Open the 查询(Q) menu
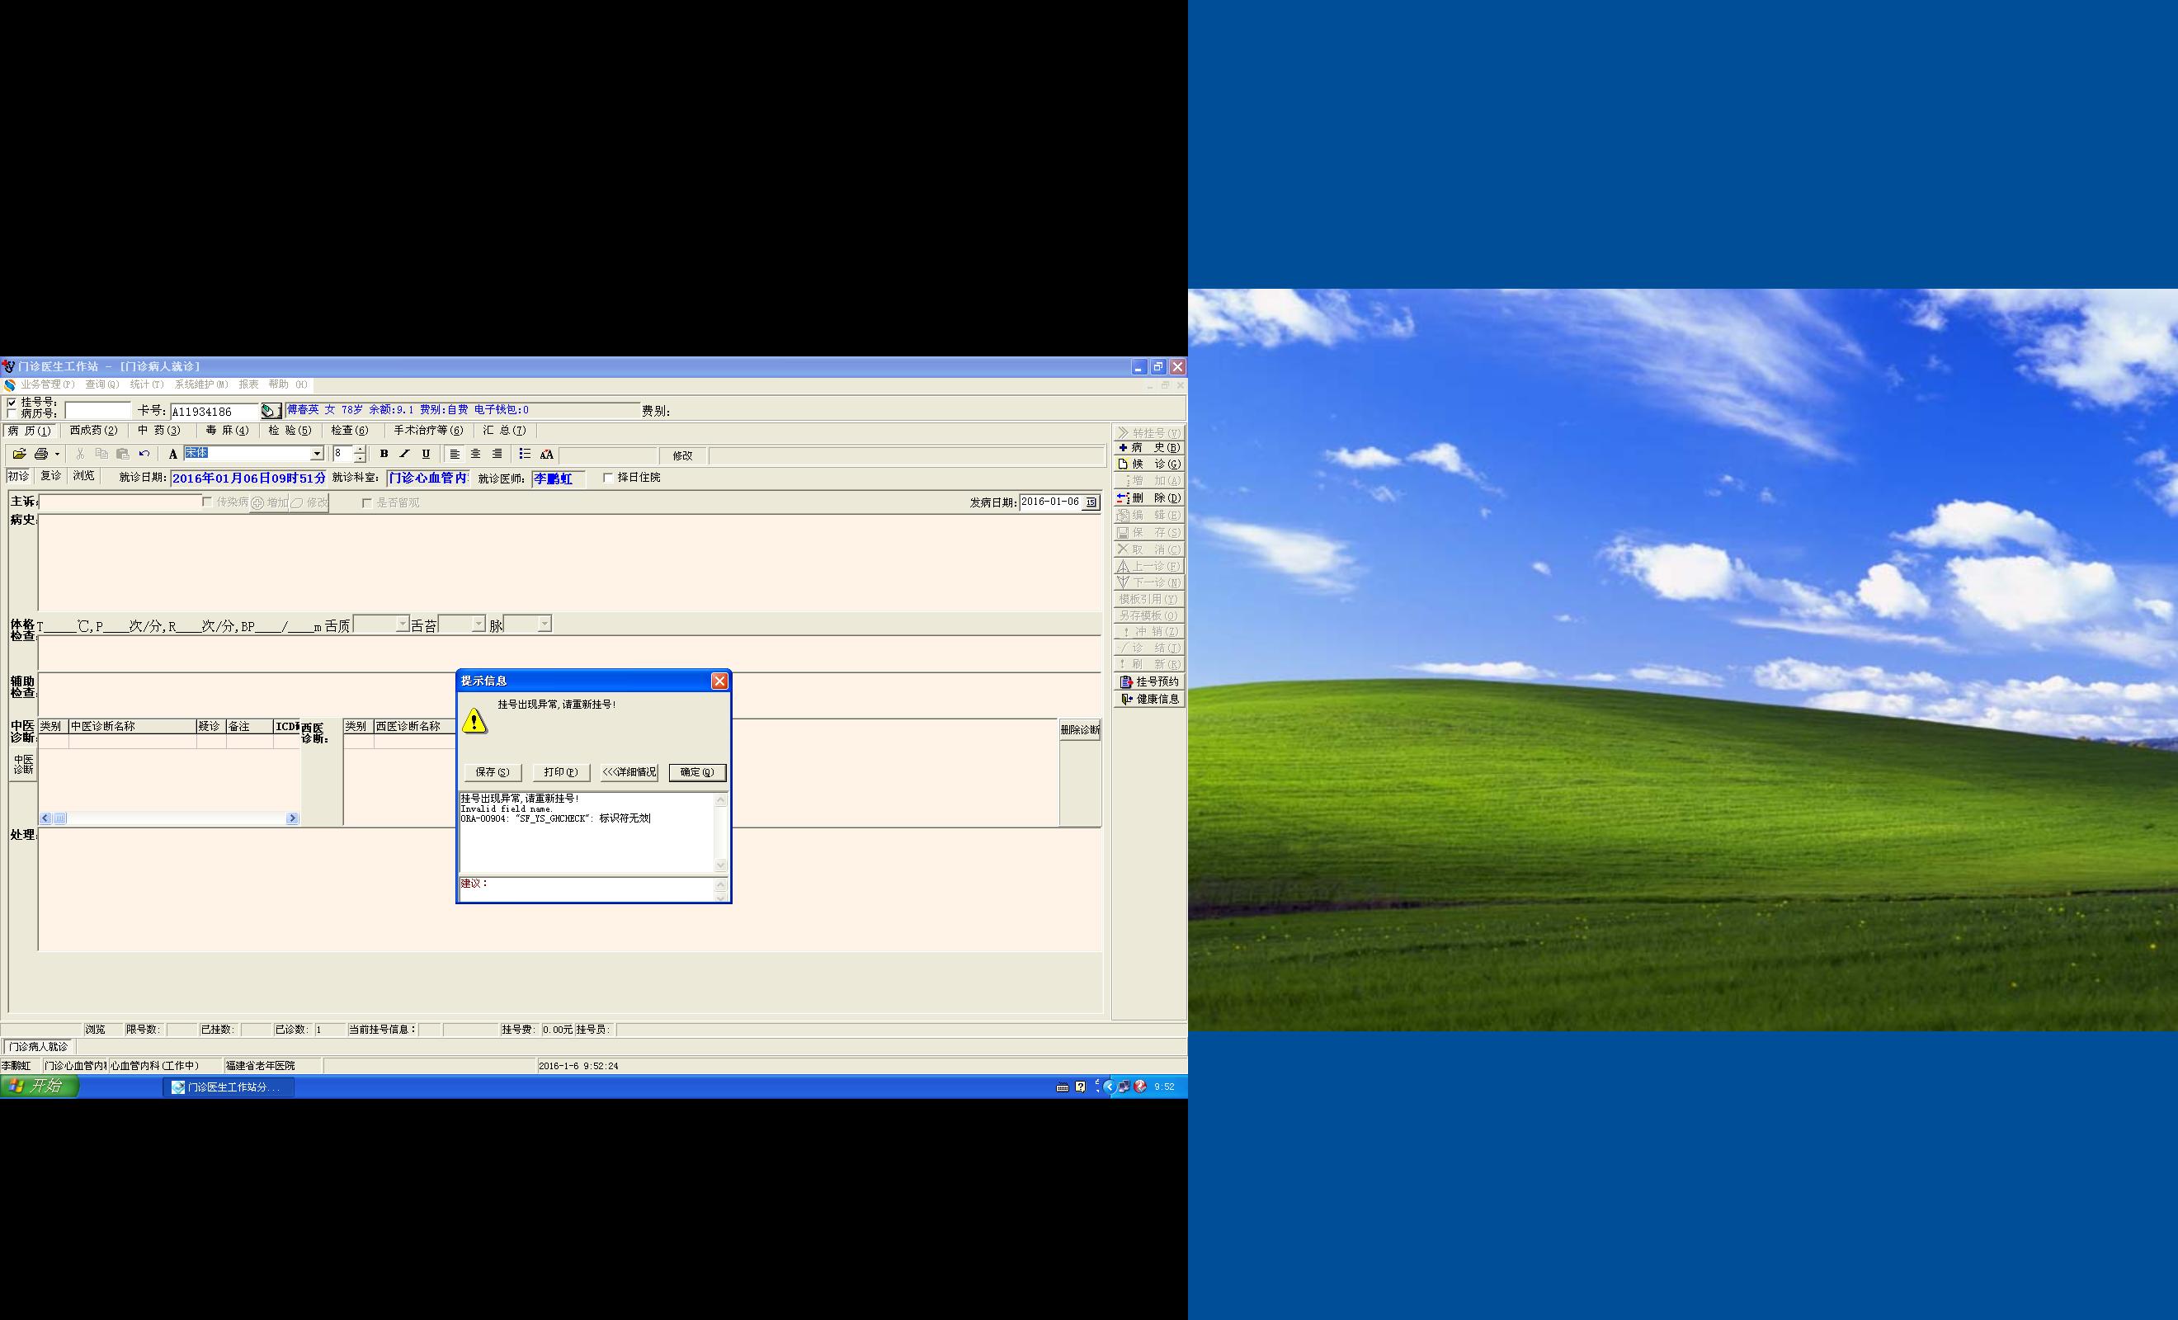Image resolution: width=2178 pixels, height=1320 pixels. coord(101,384)
